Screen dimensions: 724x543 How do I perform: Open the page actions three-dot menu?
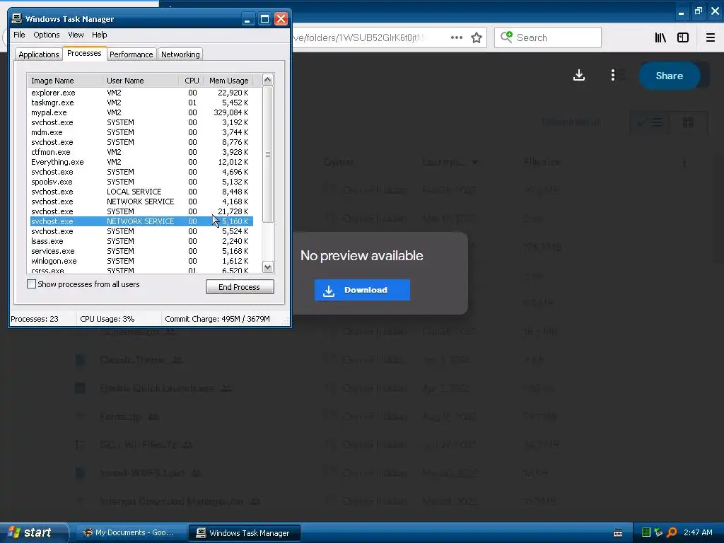(456, 37)
